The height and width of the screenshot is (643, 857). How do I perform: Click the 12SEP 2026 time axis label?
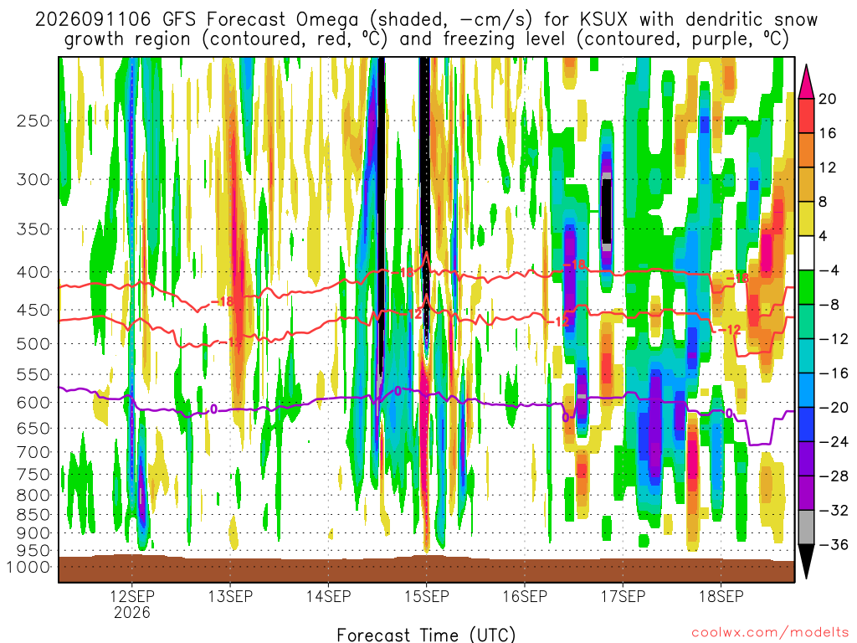click(x=131, y=604)
